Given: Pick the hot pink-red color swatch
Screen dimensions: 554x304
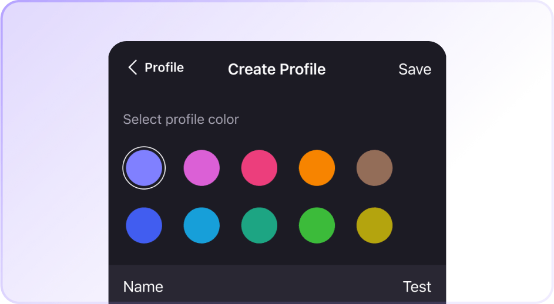Looking at the screenshot, I should click(259, 168).
